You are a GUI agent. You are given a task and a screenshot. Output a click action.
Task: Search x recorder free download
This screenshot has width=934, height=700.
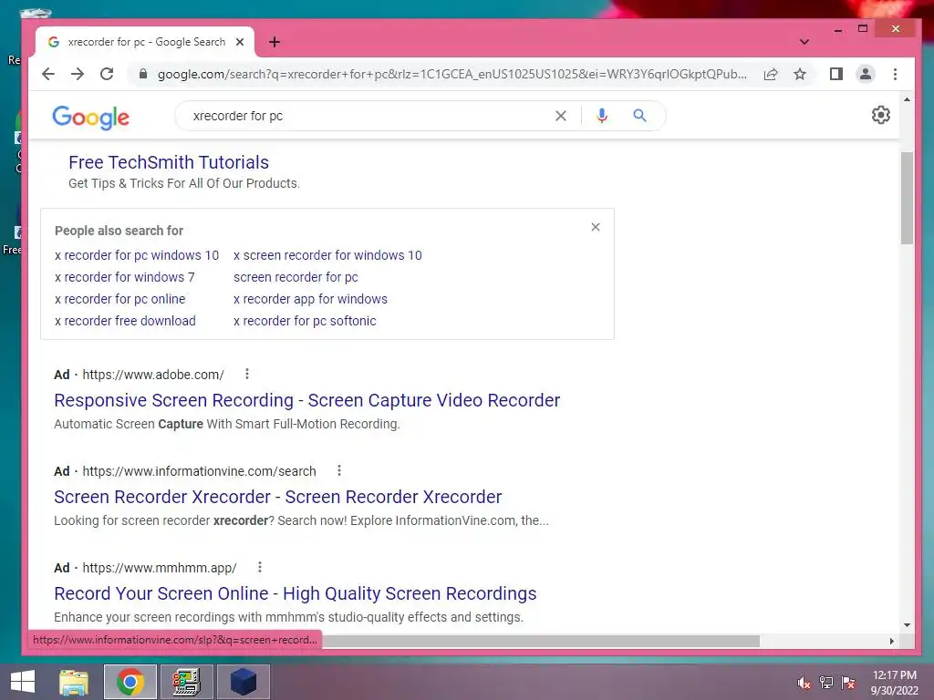coord(125,321)
